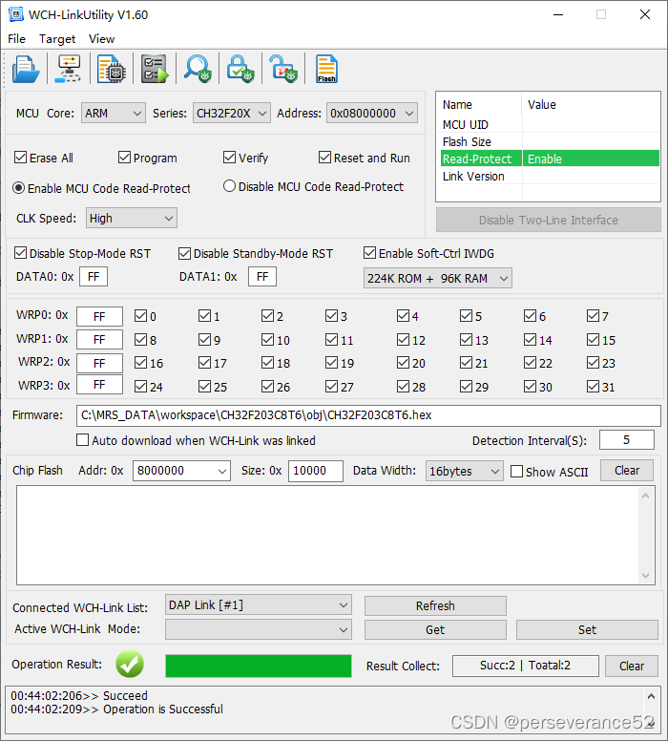Click the open padlock disable read-protect icon
668x741 pixels.
283,69
